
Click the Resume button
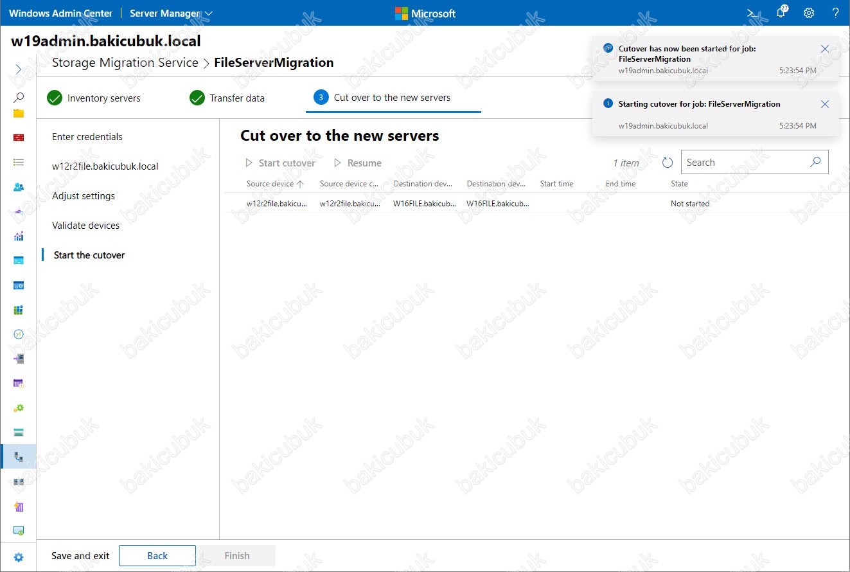pyautogui.click(x=358, y=163)
